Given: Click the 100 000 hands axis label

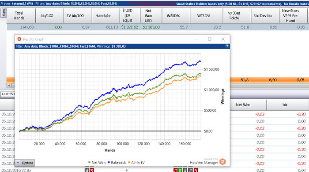Looking at the screenshot, I should (x=123, y=144).
